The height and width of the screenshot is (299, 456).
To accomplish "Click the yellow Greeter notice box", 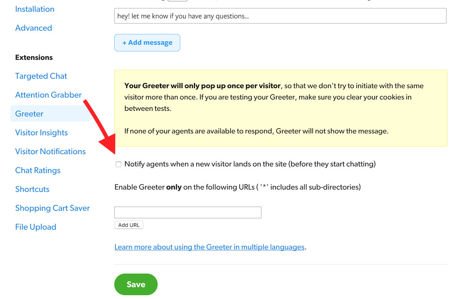I will (280, 108).
